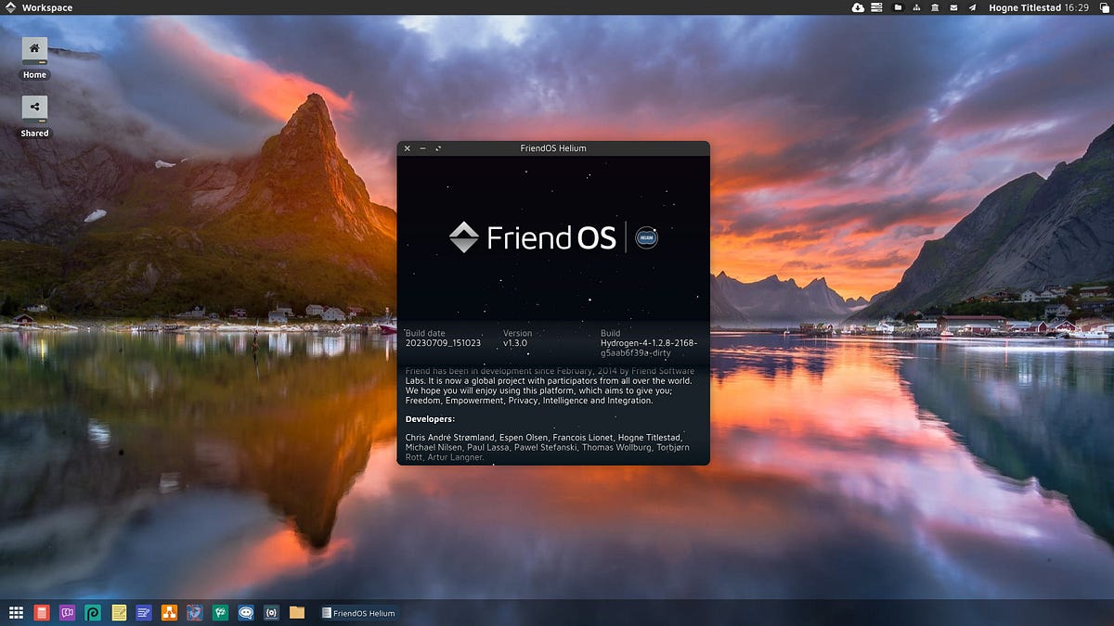Click the user name Hogne Titlestad
Viewport: 1114px width, 626px height.
point(1026,7)
